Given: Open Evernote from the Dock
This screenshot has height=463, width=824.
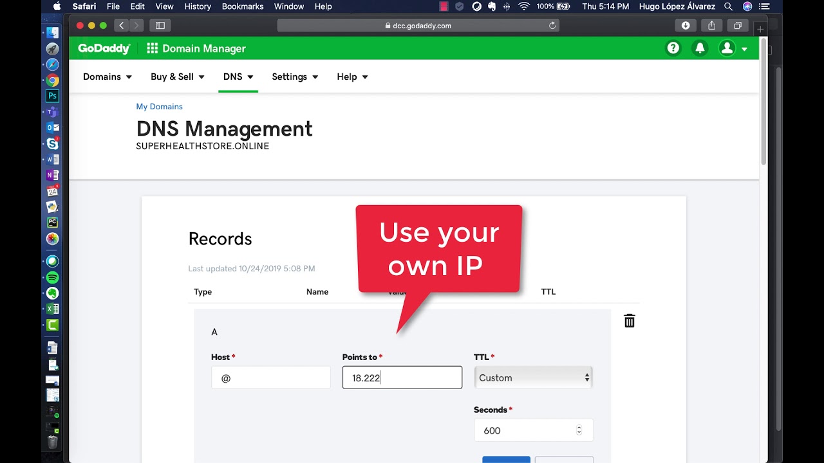Looking at the screenshot, I should click(x=53, y=293).
